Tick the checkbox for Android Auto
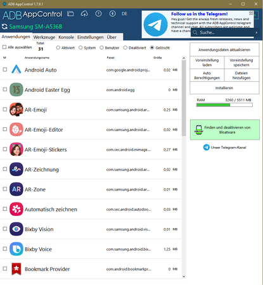This screenshot has height=285, width=263. [x=5, y=70]
